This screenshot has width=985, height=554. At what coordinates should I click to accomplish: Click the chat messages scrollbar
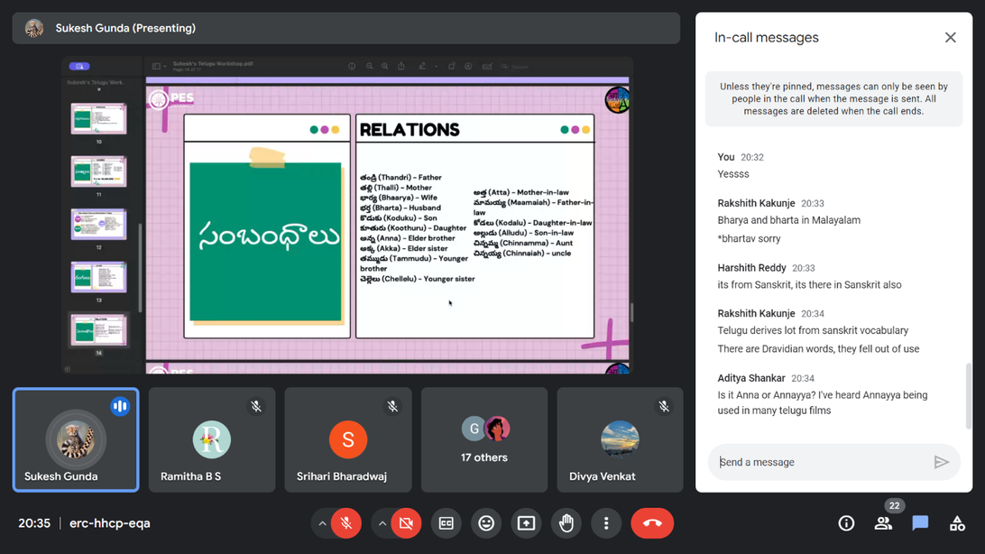(969, 397)
